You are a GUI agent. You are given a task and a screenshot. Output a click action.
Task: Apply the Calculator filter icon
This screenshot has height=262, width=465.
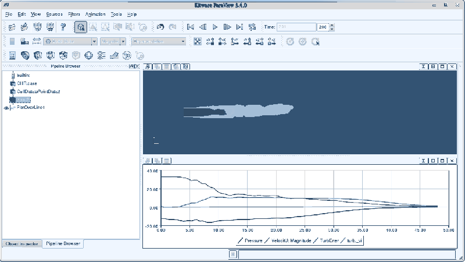(12, 55)
